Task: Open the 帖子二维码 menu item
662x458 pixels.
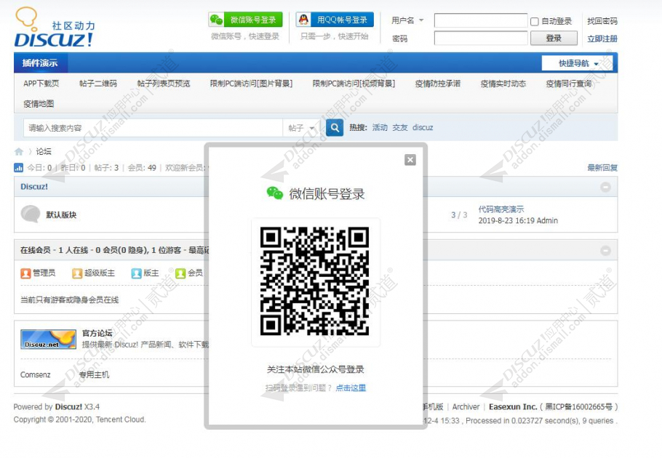Action: coord(98,84)
